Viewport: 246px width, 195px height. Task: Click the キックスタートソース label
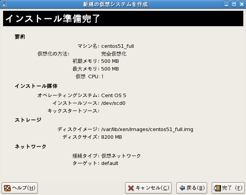(74, 111)
